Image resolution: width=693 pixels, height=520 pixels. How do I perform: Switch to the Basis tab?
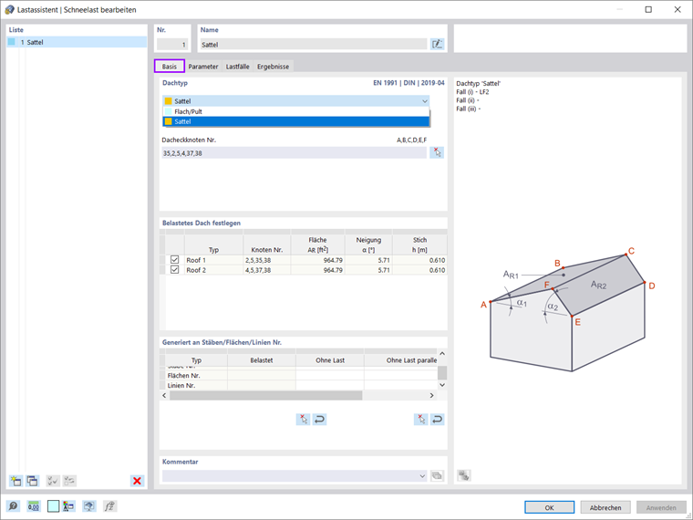[170, 67]
